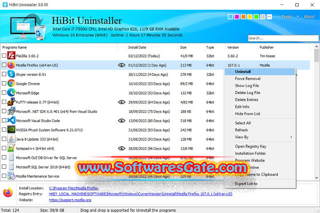This screenshot has width=320, height=213.
Task: Select Delete Log File menu entry
Action: 260,93
